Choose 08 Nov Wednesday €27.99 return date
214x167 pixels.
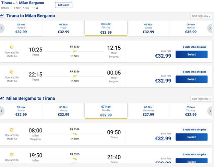click(x=148, y=111)
